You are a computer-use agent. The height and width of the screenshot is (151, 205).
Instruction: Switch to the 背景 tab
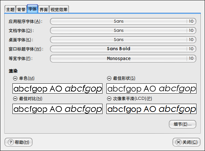click(x=21, y=10)
